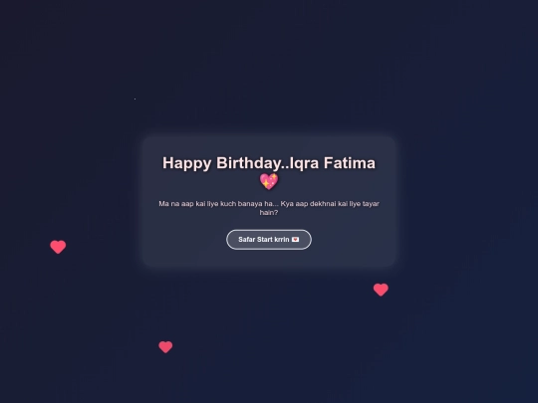Viewport: 538px width, 403px height.
Task: Click the word hain? ending the message
Action: 269,213
